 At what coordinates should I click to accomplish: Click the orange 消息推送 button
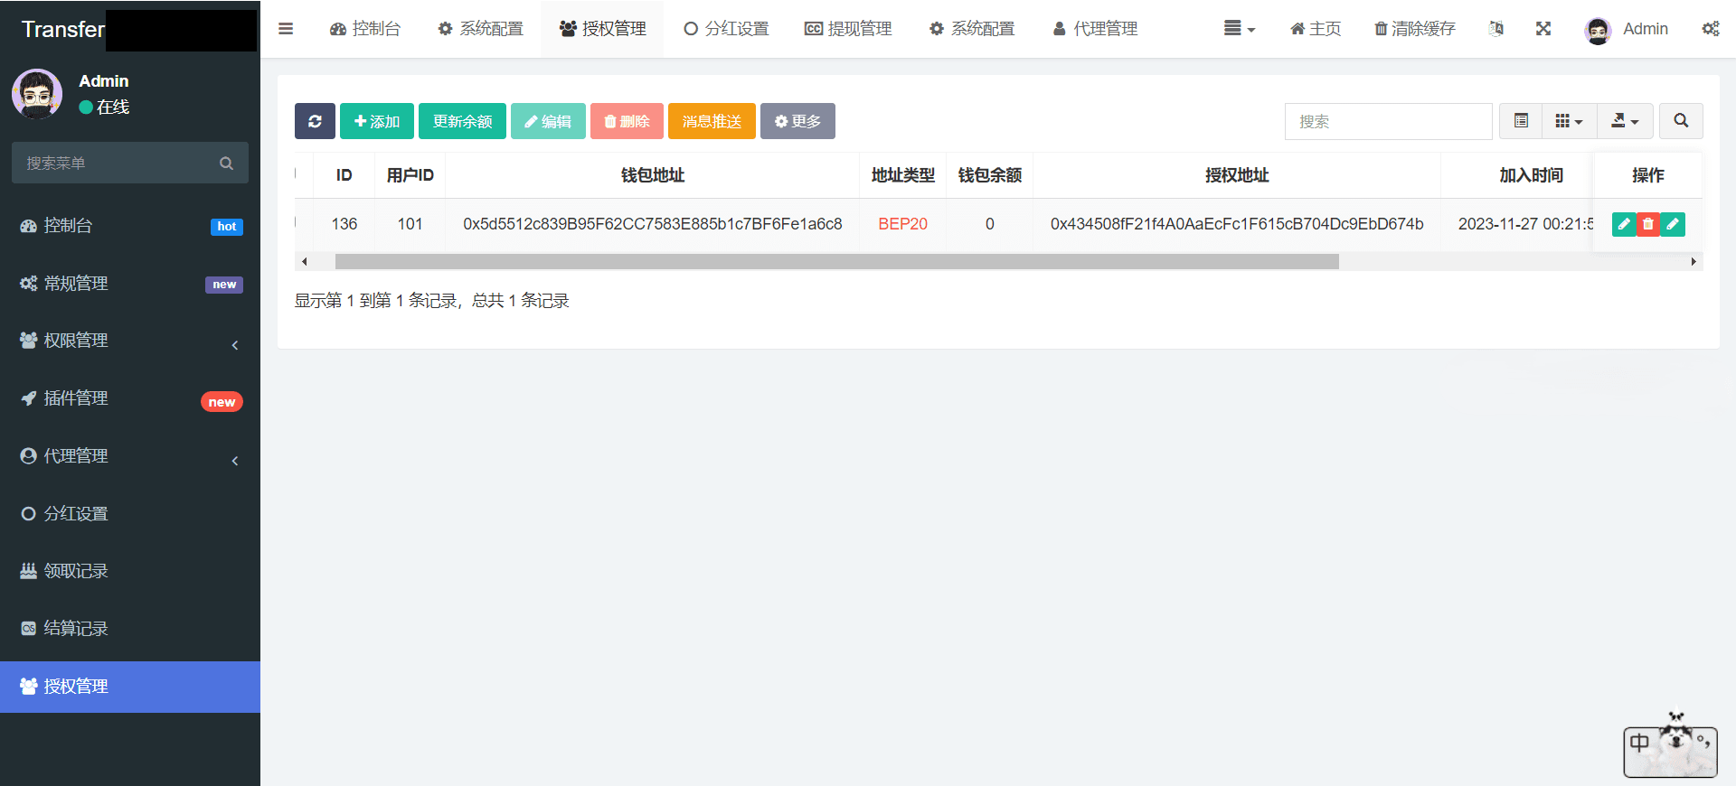(712, 121)
